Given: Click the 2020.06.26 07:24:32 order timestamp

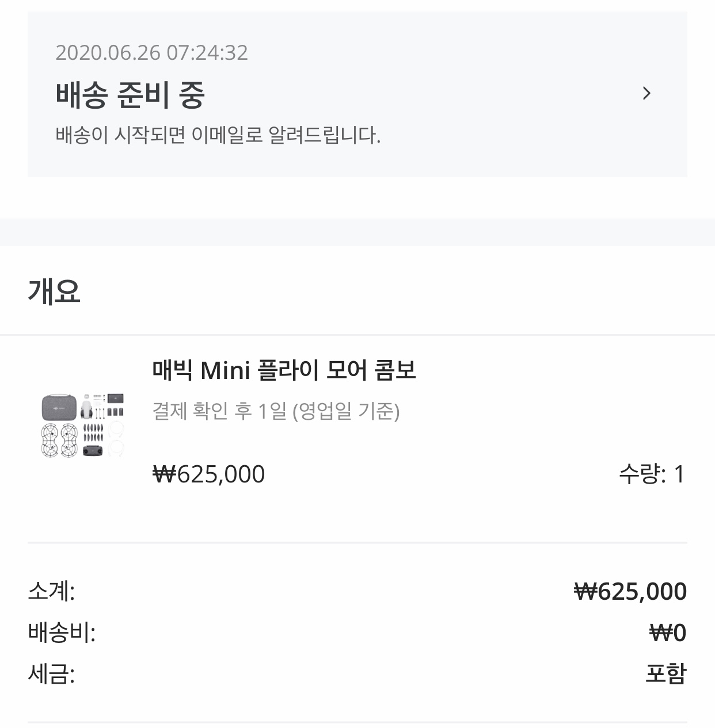Looking at the screenshot, I should [151, 53].
